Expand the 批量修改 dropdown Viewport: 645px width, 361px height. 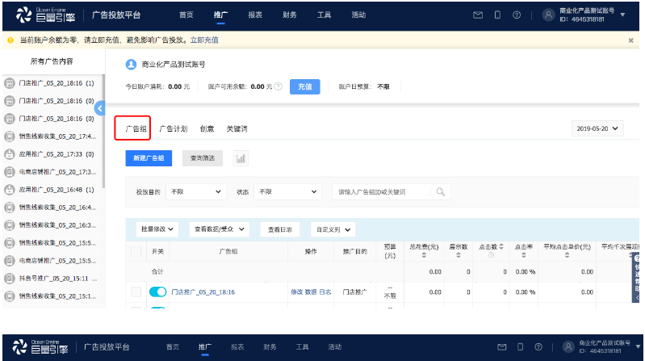click(157, 229)
